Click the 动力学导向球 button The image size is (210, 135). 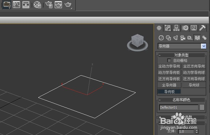coord(194,73)
